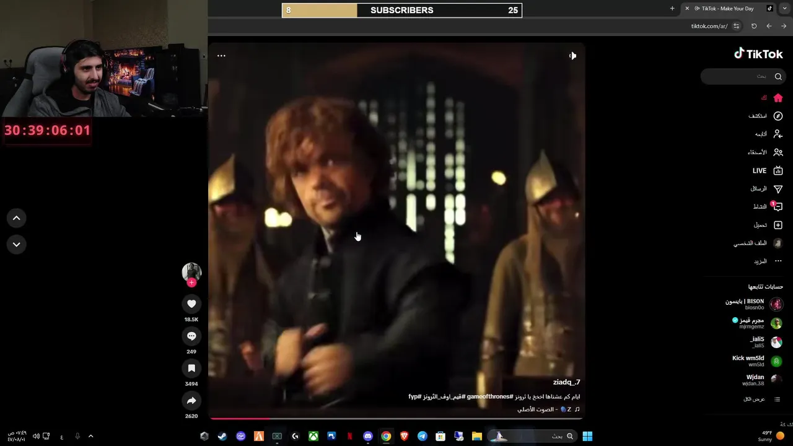Open the Friends icon in TikTok sidebar
Screen dimensions: 793x446
pyautogui.click(x=778, y=152)
